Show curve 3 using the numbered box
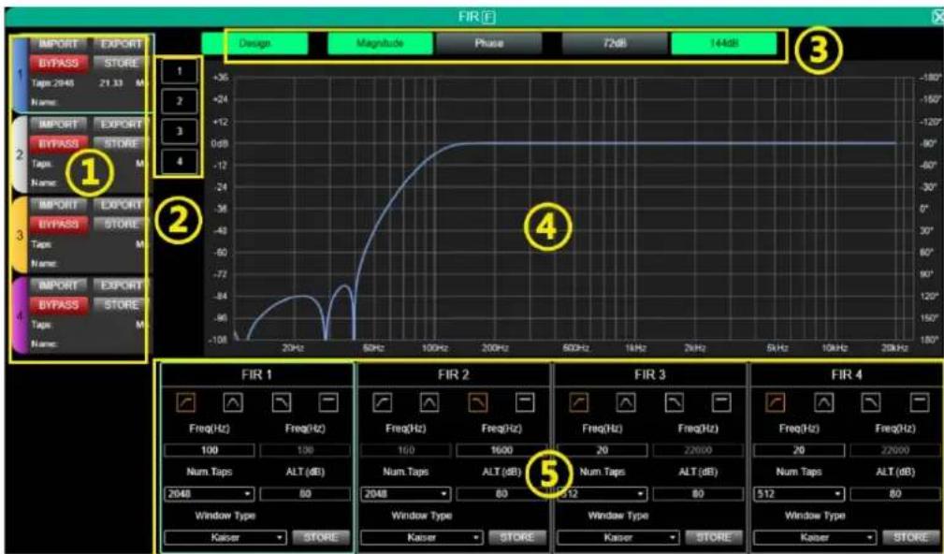The width and height of the screenshot is (944, 554). pos(180,131)
